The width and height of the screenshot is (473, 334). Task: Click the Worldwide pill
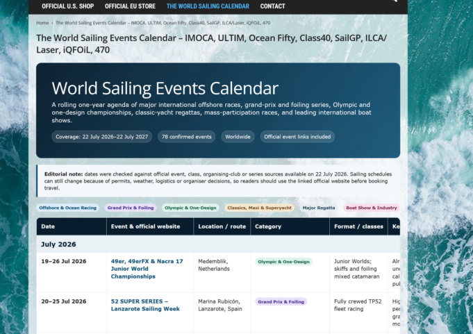point(238,137)
